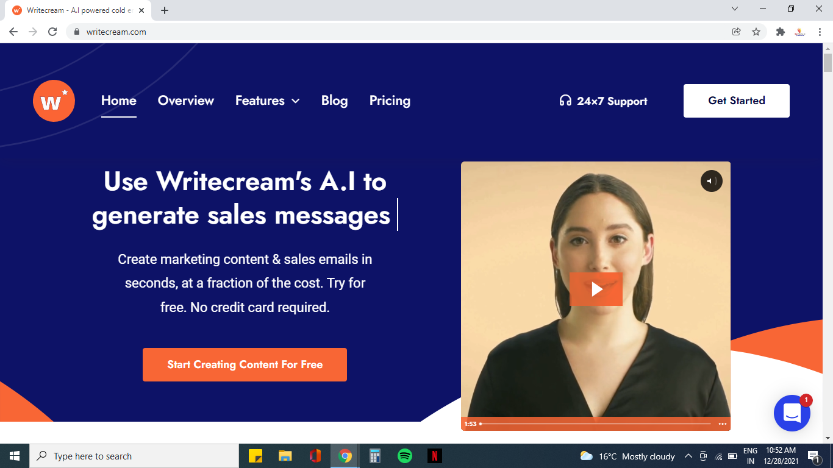Click the Writecream orange logo
Screen dimensions: 833x468
click(x=54, y=101)
